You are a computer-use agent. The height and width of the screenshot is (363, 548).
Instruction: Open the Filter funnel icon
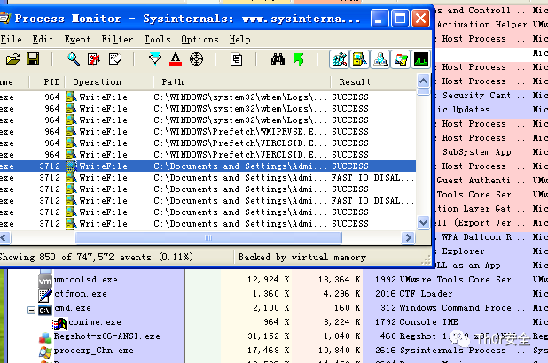click(x=155, y=59)
